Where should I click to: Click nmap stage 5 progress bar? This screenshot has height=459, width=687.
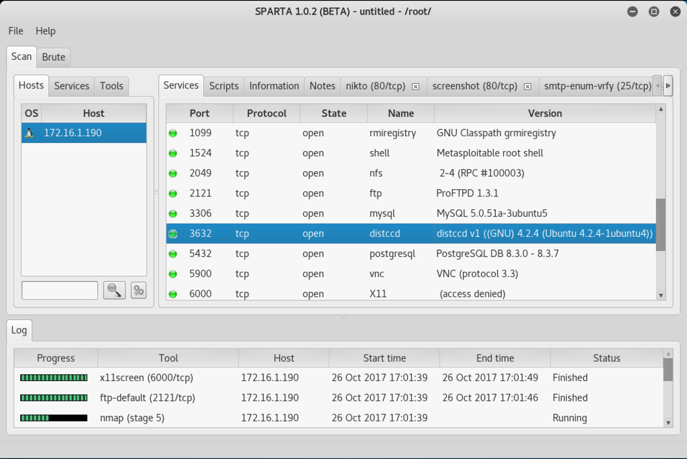[54, 418]
